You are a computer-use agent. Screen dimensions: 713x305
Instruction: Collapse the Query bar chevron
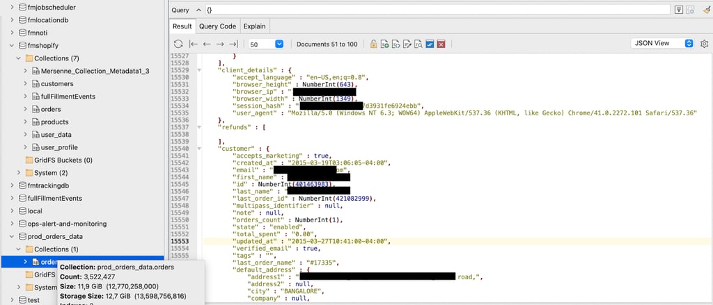[x=198, y=10]
